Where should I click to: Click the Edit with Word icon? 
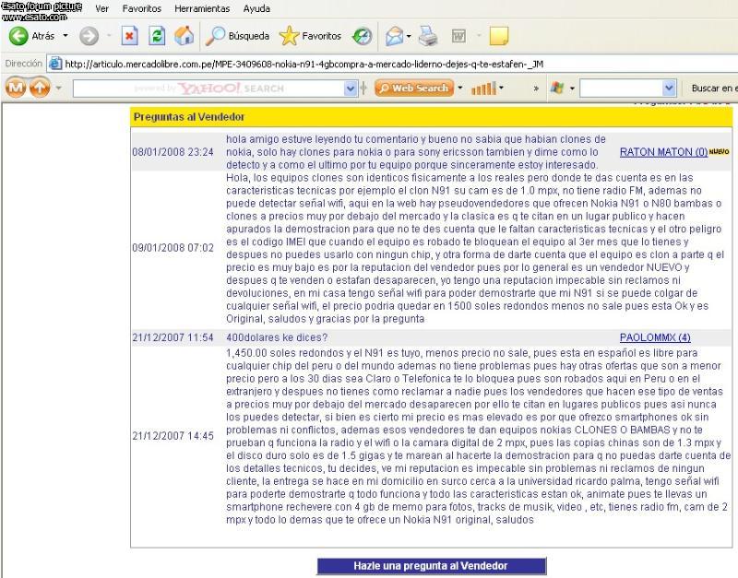click(458, 36)
